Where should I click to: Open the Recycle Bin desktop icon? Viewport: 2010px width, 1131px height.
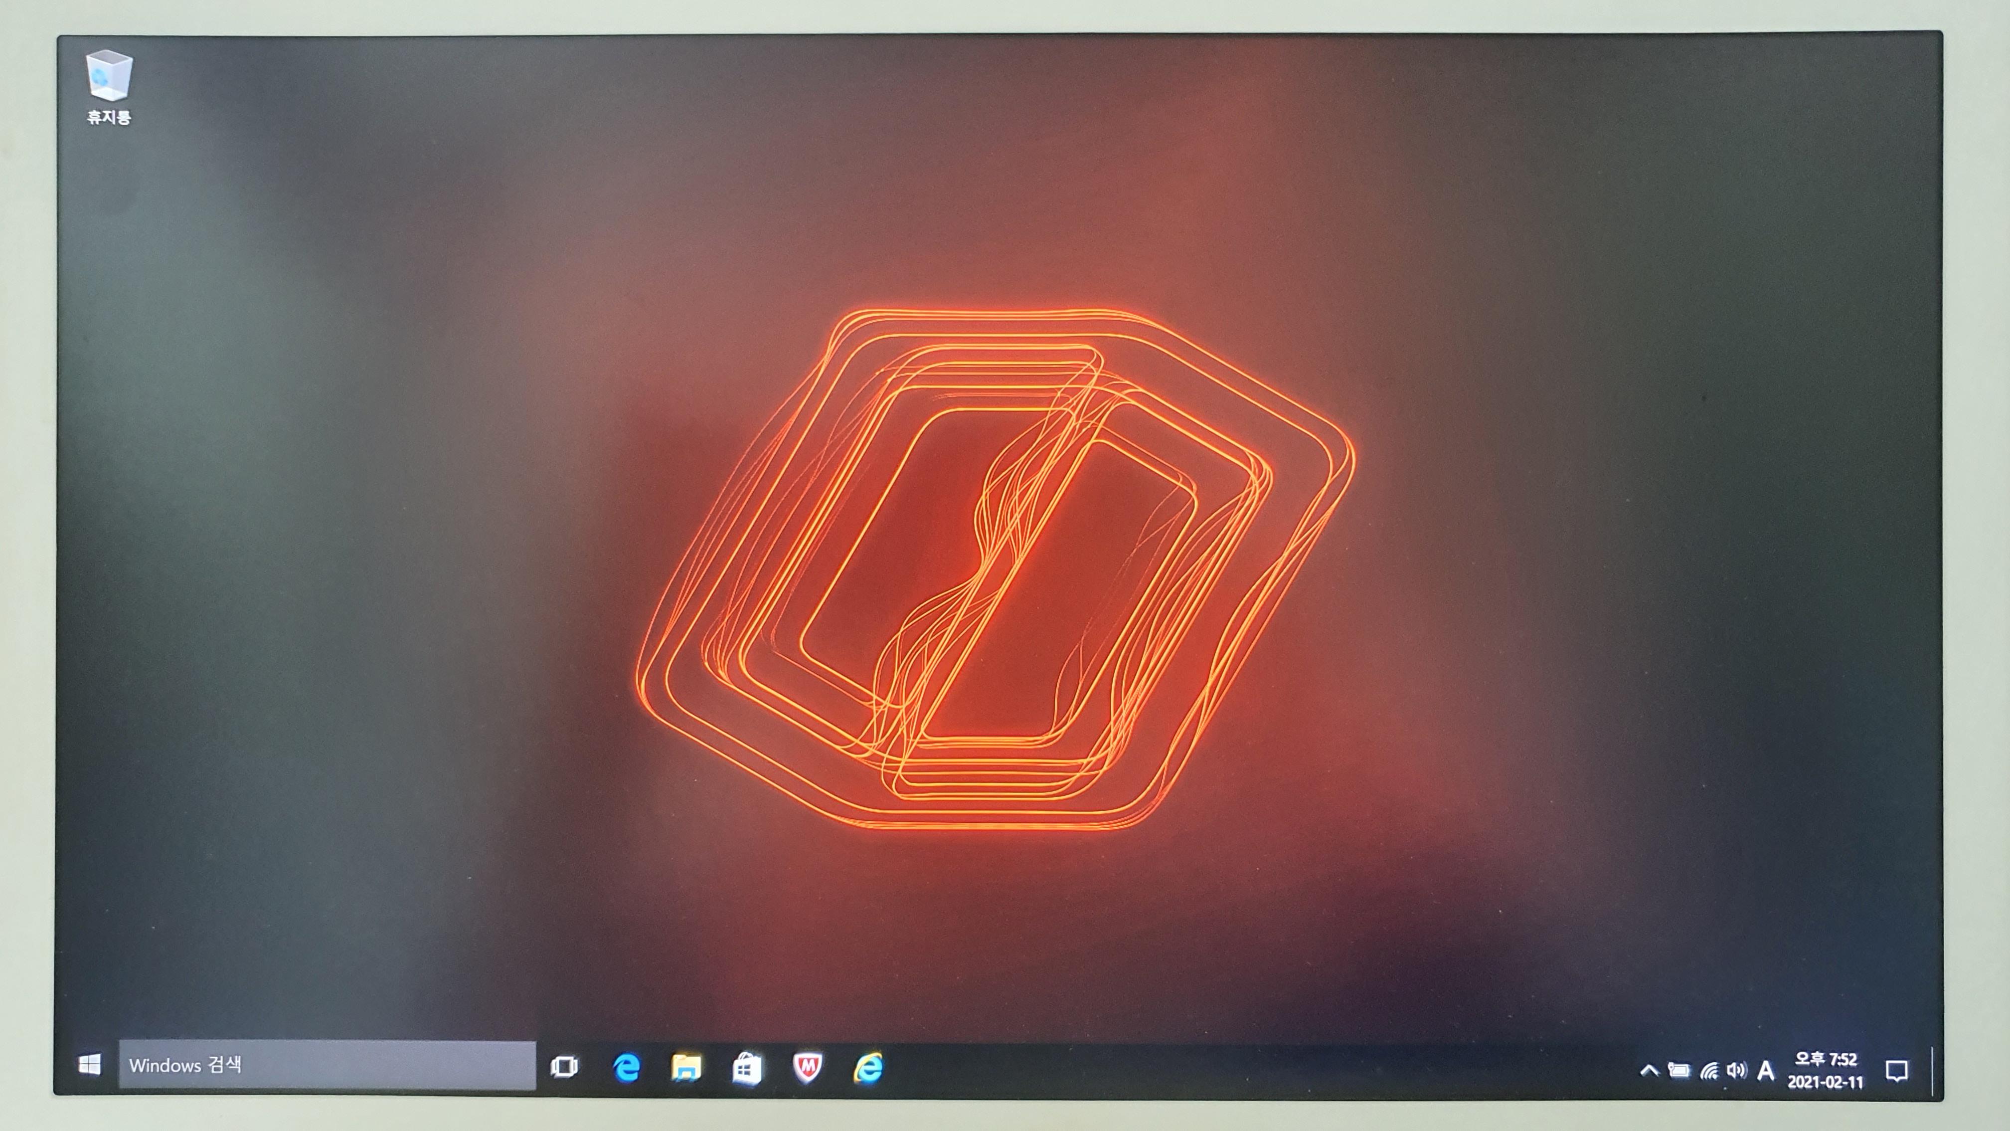[x=109, y=76]
